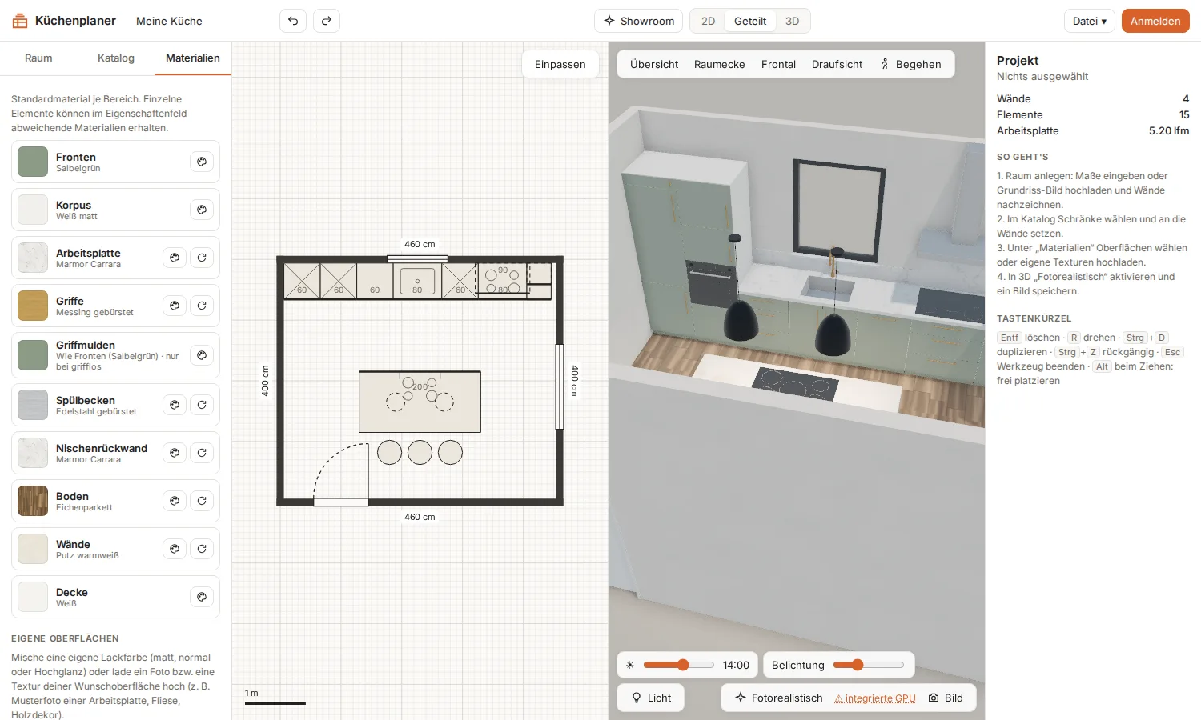
Task: Switch camera to Frontal view
Action: coord(778,64)
